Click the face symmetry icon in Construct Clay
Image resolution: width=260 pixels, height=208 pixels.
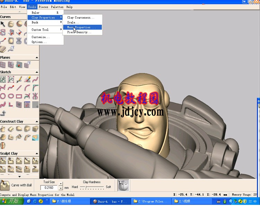[x=3, y=146]
